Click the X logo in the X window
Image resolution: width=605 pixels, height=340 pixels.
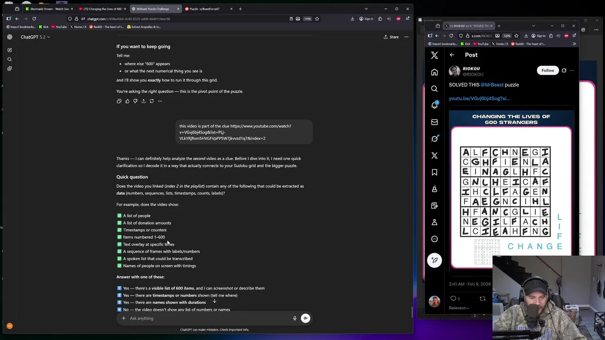(434, 55)
